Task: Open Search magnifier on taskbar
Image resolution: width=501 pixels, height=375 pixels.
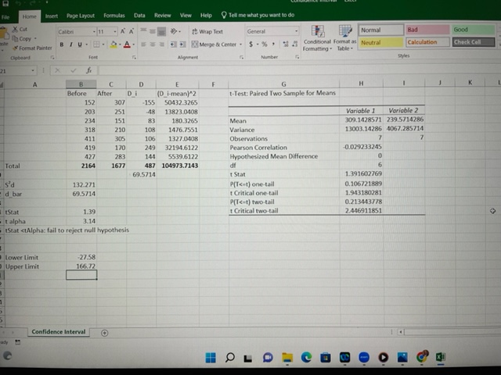Action: pyautogui.click(x=229, y=358)
